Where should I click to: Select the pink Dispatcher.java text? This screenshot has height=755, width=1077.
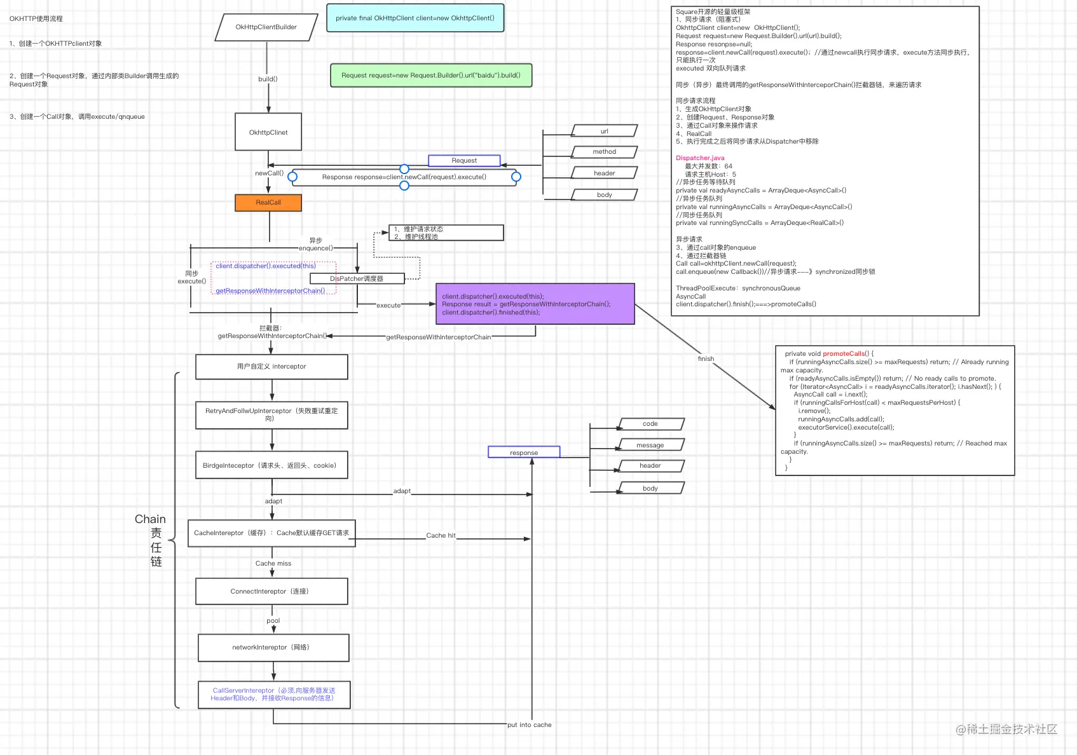coord(700,158)
